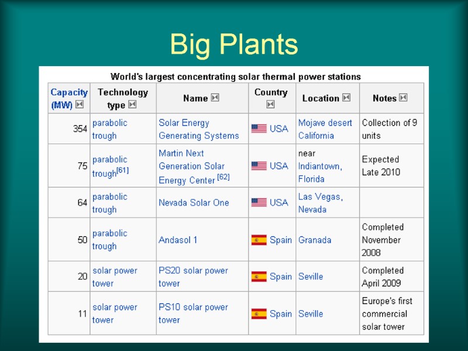Open the PS20 solar power tower name link
Viewport: 468px width, 351px height.
(193, 277)
